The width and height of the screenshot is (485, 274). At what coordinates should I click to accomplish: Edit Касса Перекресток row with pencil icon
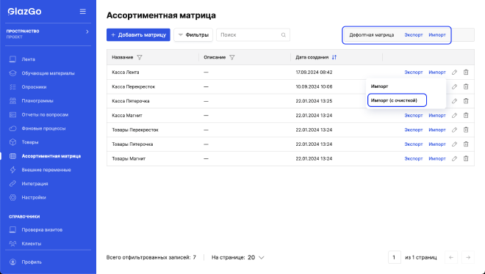pyautogui.click(x=454, y=86)
